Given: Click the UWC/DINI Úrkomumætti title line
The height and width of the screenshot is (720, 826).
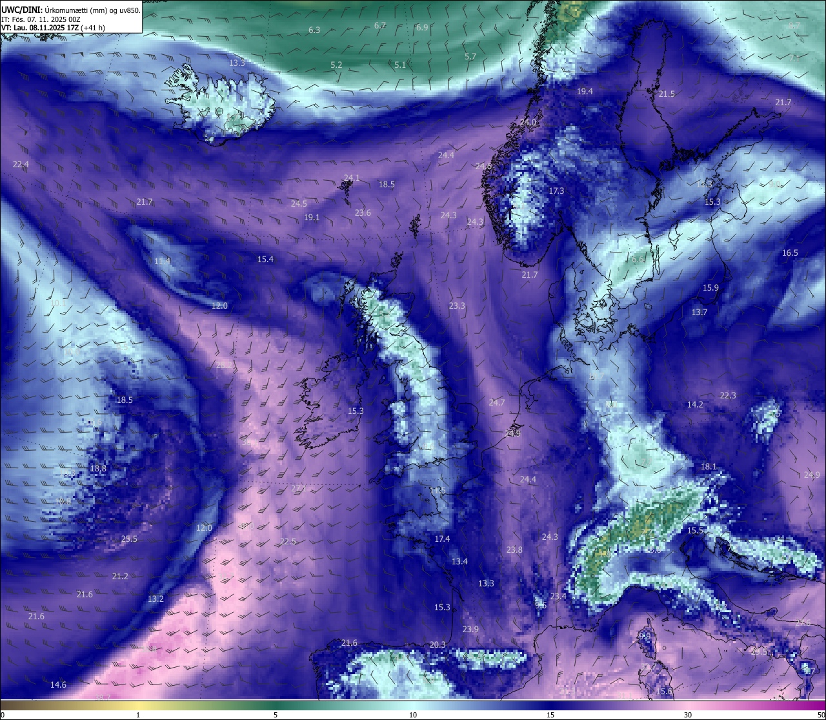Looking at the screenshot, I should 71,10.
